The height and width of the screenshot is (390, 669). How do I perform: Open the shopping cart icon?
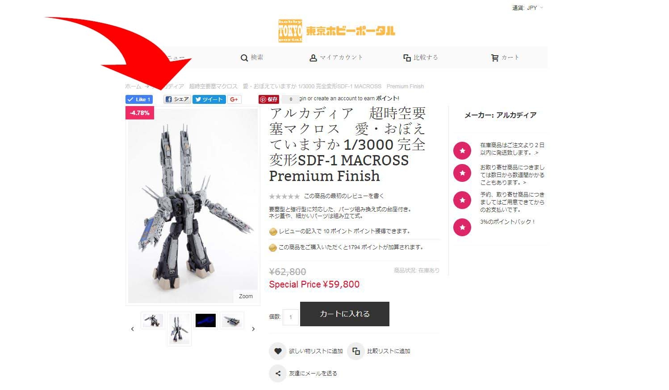click(495, 58)
